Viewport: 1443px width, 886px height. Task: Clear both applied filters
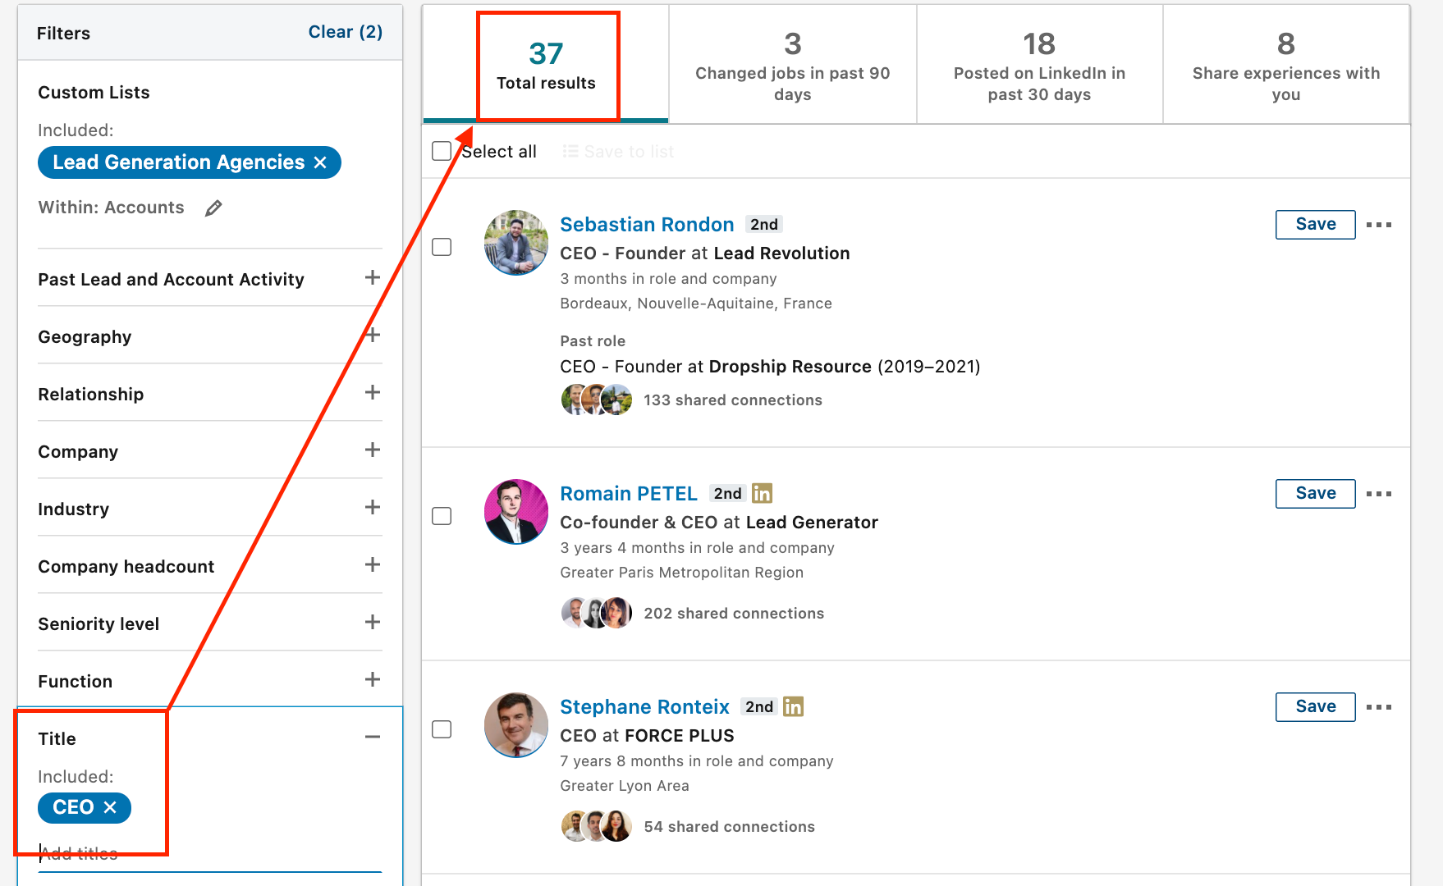pyautogui.click(x=345, y=32)
